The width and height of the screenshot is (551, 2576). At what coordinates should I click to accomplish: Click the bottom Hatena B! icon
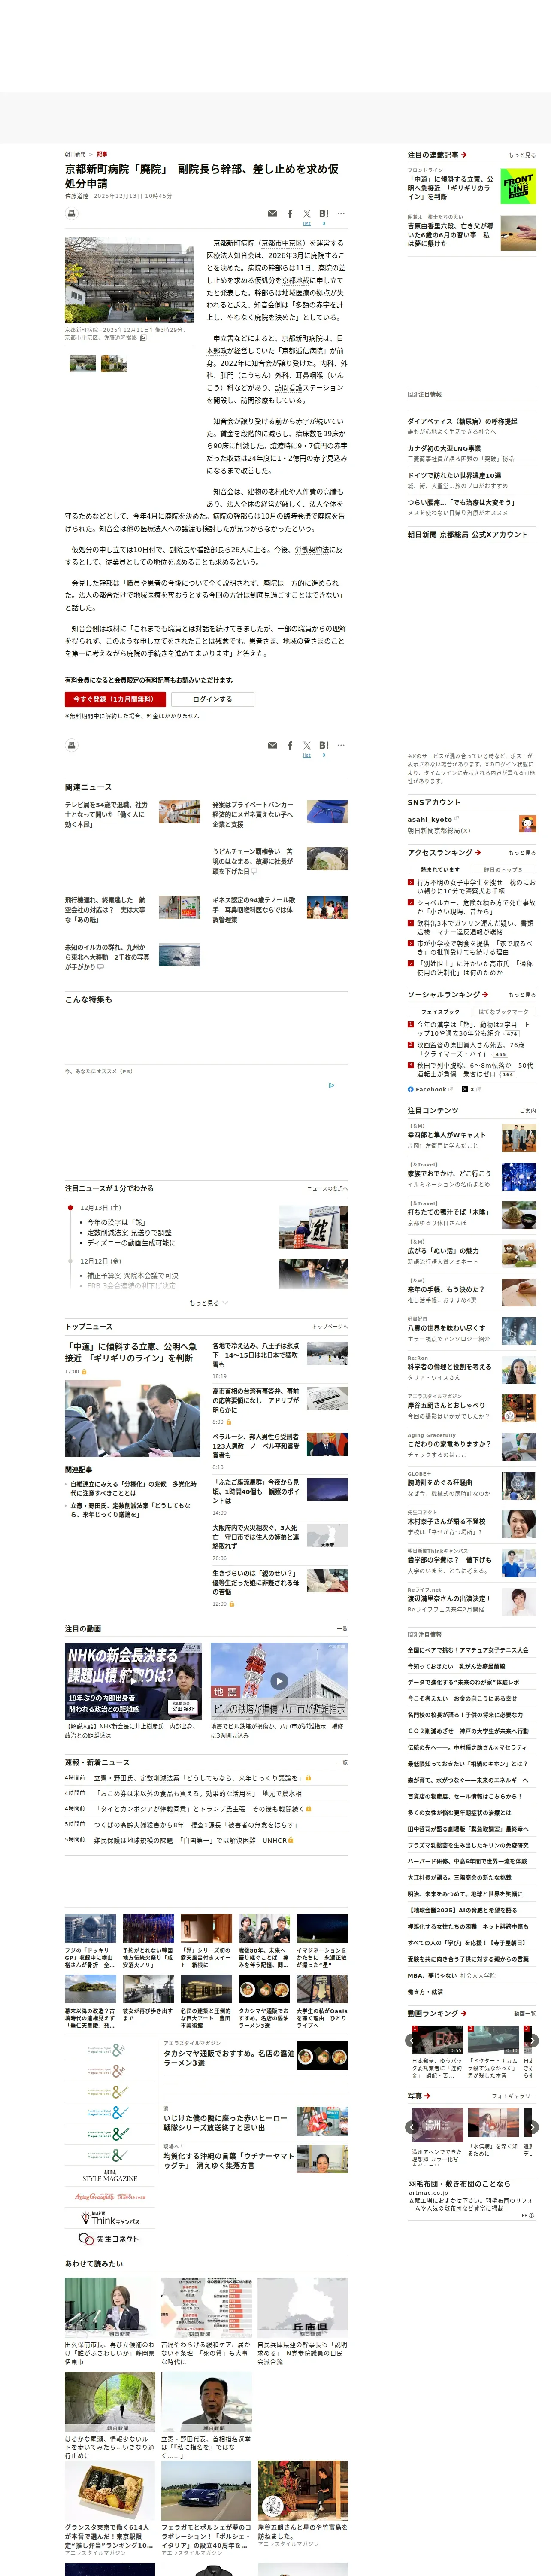pos(324,745)
